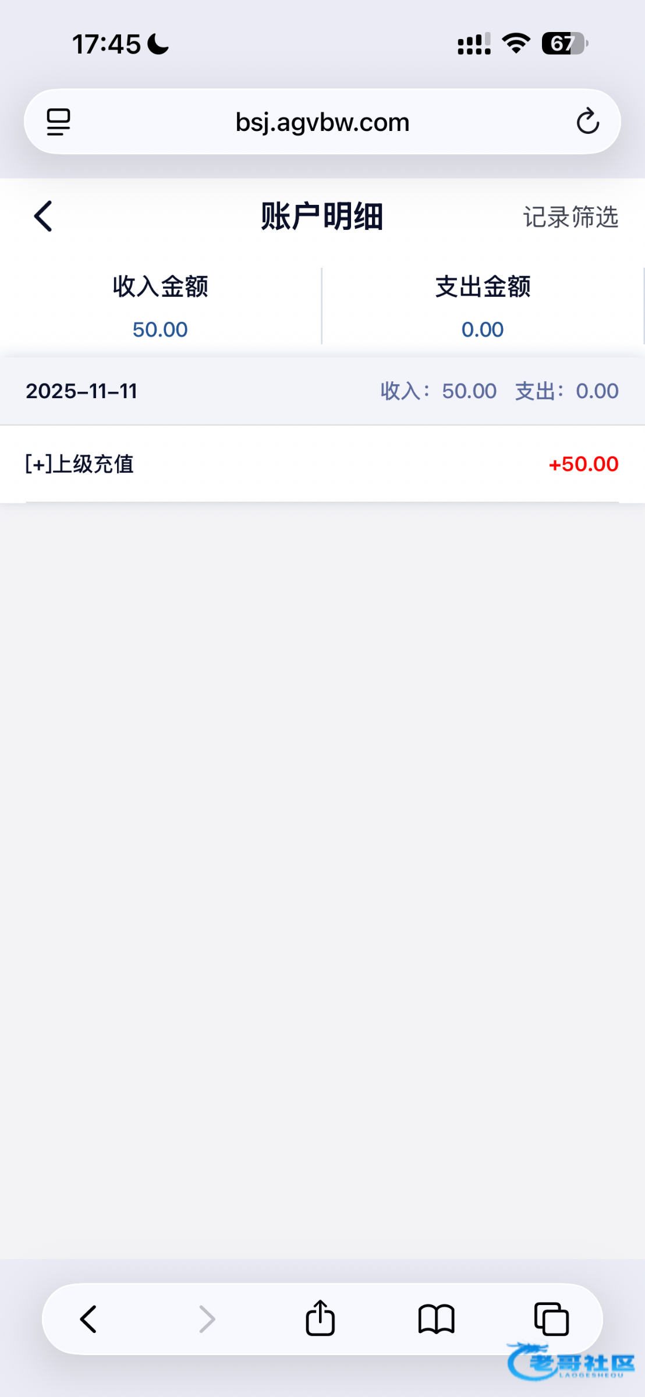This screenshot has width=645, height=1397.
Task: Show all tabs with the tabs icon
Action: pyautogui.click(x=551, y=1319)
